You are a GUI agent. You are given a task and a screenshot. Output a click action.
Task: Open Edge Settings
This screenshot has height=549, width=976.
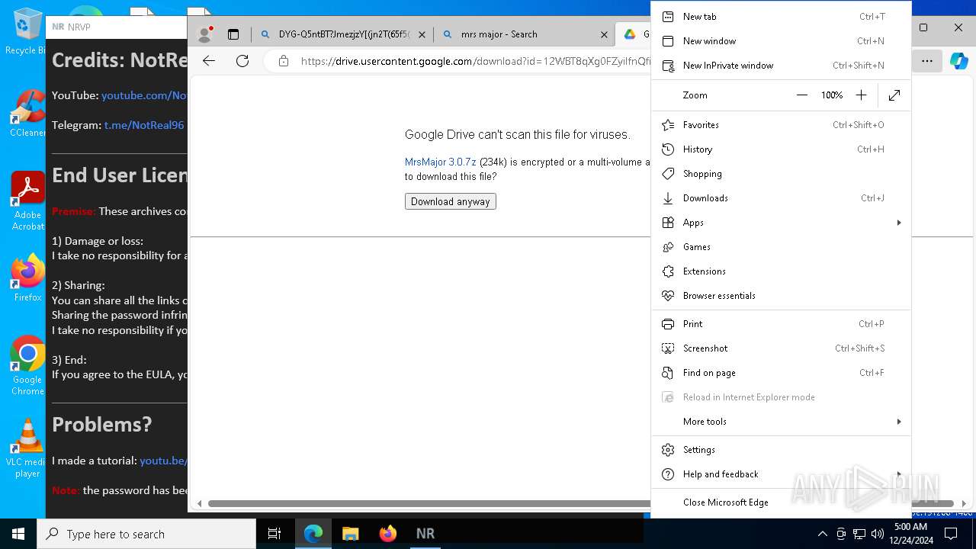click(782, 450)
